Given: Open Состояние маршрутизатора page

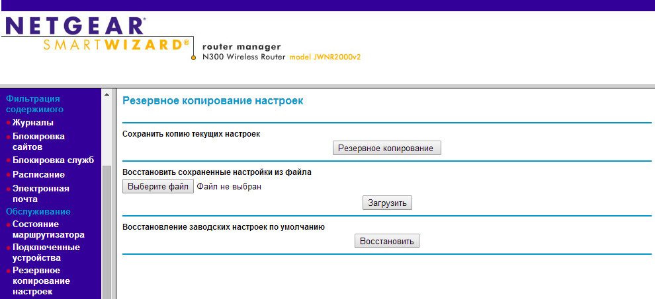Looking at the screenshot, I should click(48, 229).
